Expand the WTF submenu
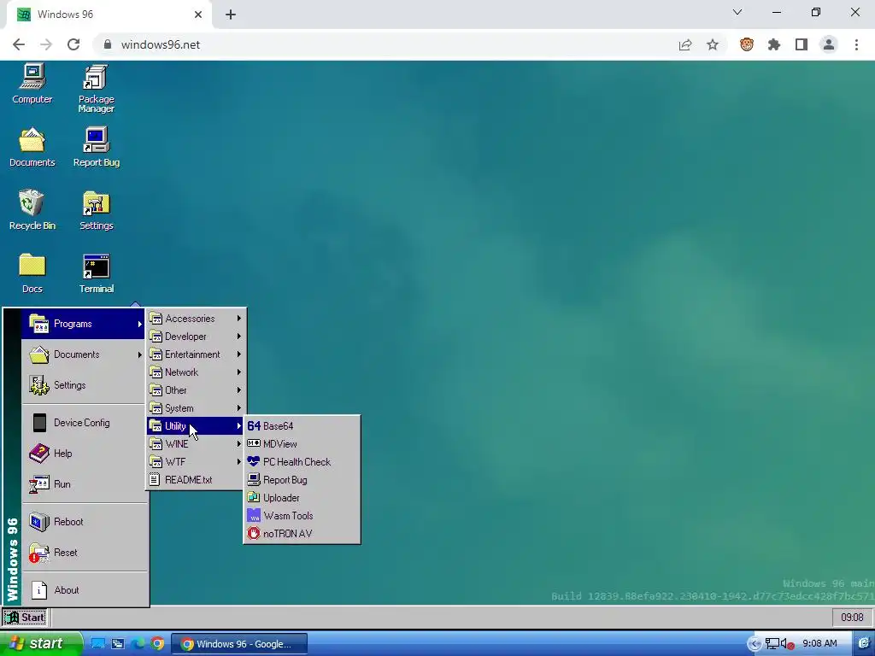Viewport: 875px width, 656px height. [196, 461]
